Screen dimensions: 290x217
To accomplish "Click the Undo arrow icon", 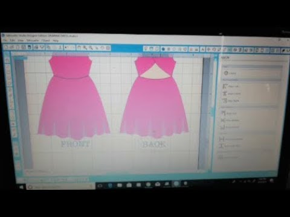I will point(66,48).
